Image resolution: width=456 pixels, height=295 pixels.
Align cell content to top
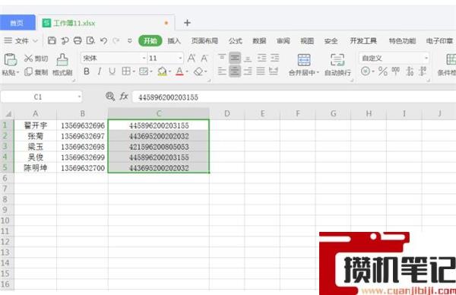point(222,58)
